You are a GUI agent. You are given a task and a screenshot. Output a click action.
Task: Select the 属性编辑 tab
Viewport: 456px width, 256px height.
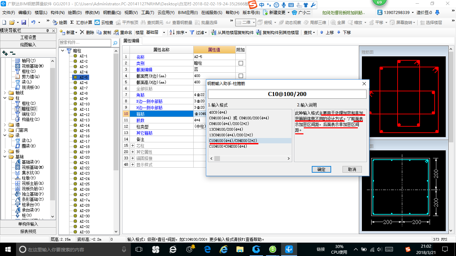(x=132, y=41)
